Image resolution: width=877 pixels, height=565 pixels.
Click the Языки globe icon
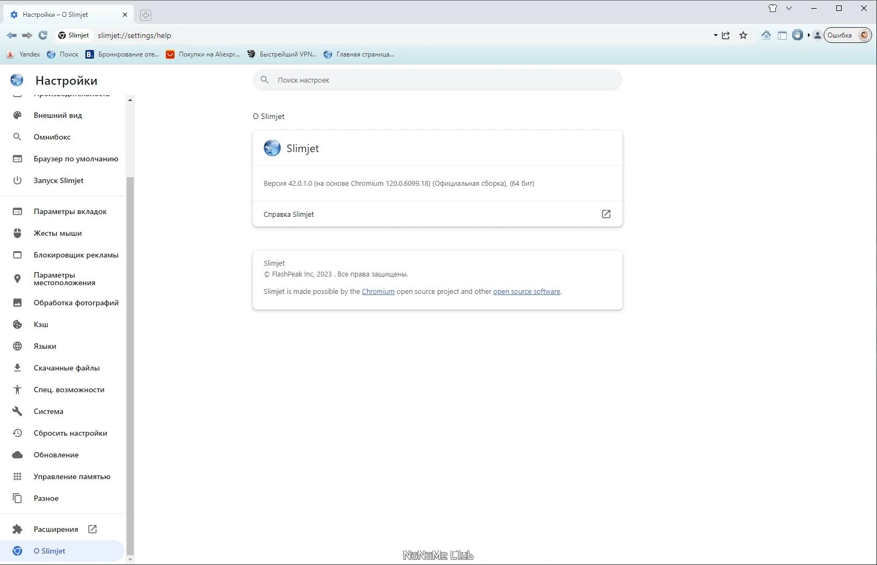(x=17, y=346)
